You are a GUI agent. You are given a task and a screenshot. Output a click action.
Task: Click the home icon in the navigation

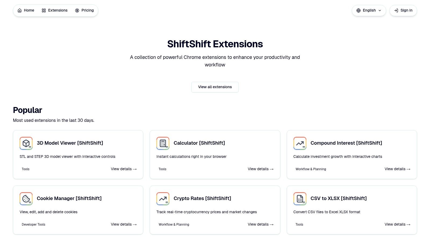point(20,10)
